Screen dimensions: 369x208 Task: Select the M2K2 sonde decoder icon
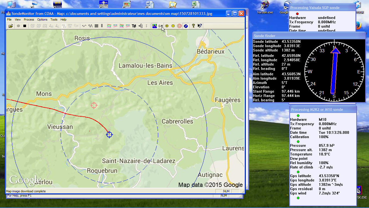(64, 26)
